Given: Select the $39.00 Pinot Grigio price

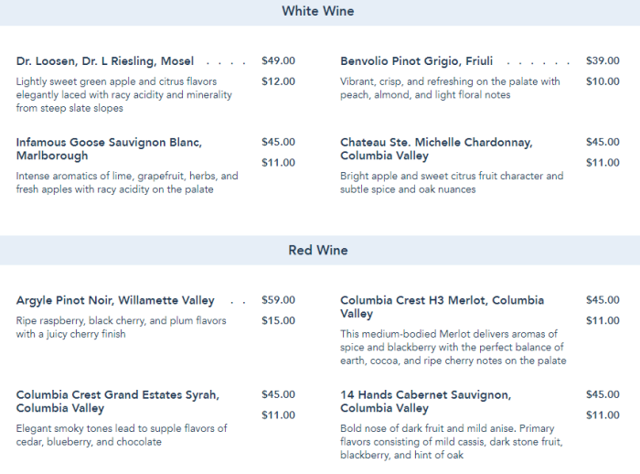Looking at the screenshot, I should pos(603,61).
